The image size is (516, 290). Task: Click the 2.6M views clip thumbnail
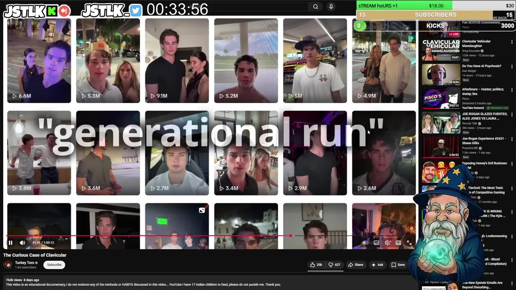(384, 153)
